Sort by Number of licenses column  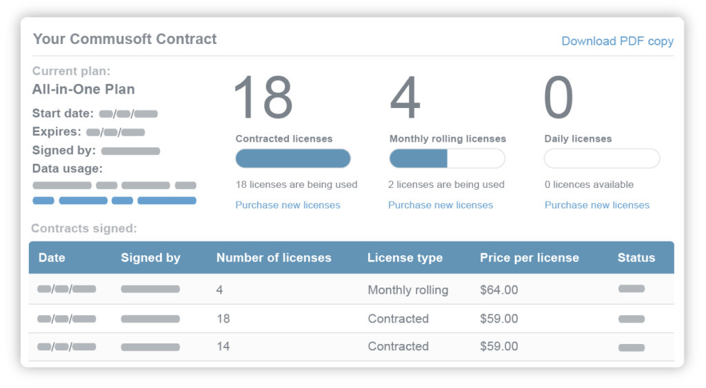tap(274, 258)
